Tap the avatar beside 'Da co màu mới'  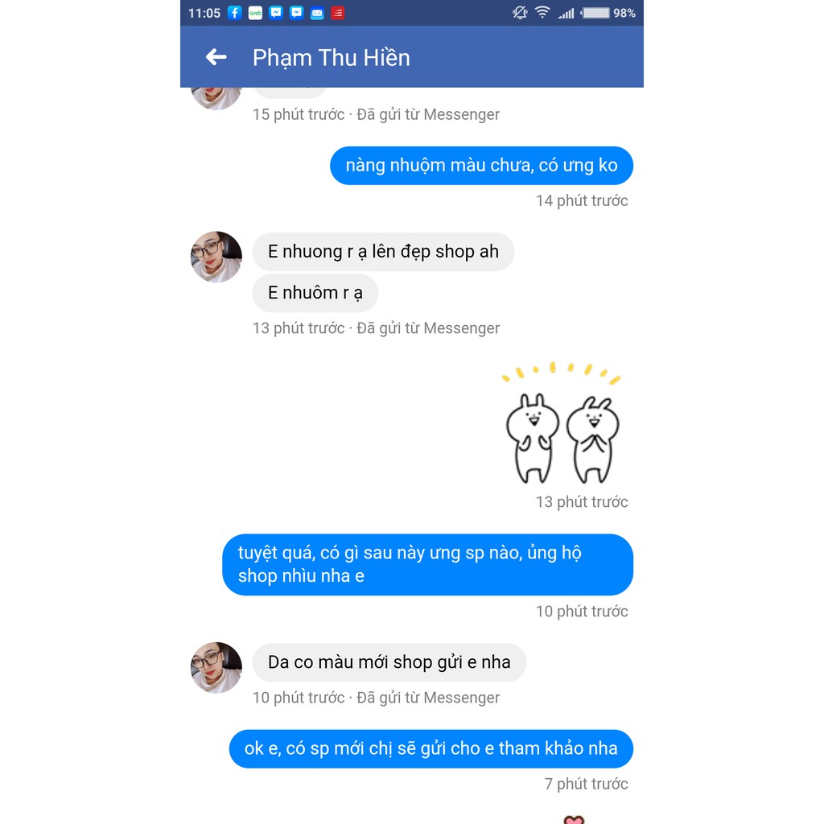tap(216, 667)
